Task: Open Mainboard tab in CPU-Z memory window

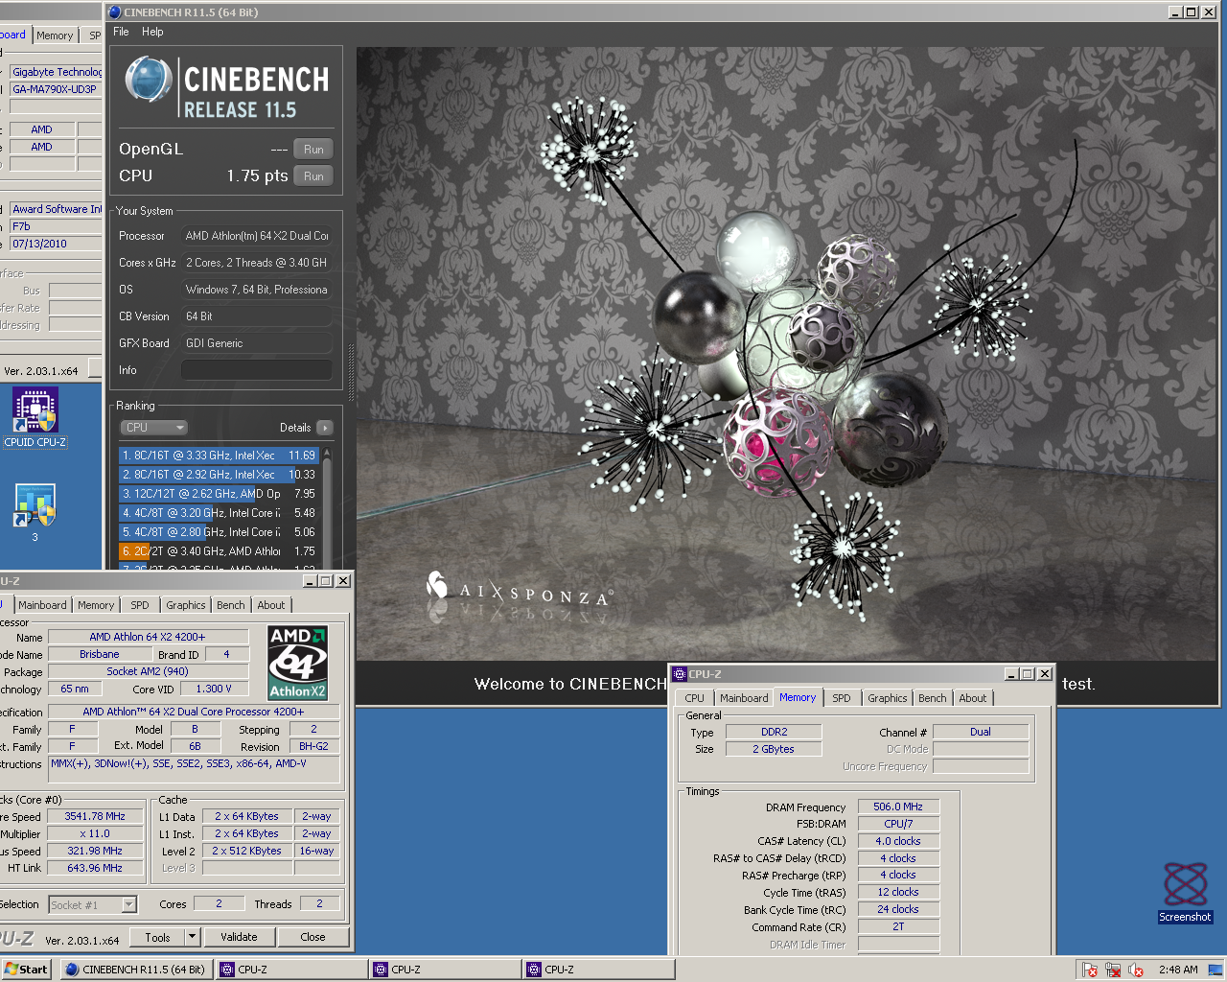Action: [744, 698]
